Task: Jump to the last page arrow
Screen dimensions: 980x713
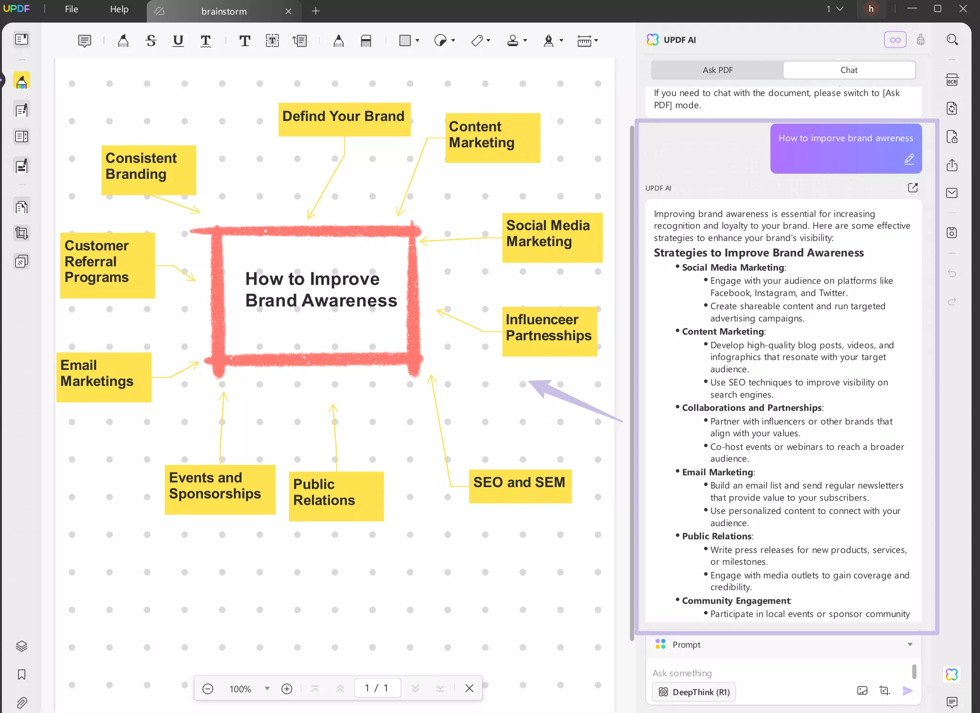Action: [440, 689]
